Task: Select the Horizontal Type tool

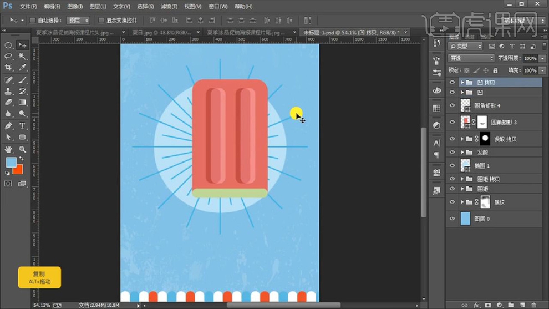Action: click(23, 125)
